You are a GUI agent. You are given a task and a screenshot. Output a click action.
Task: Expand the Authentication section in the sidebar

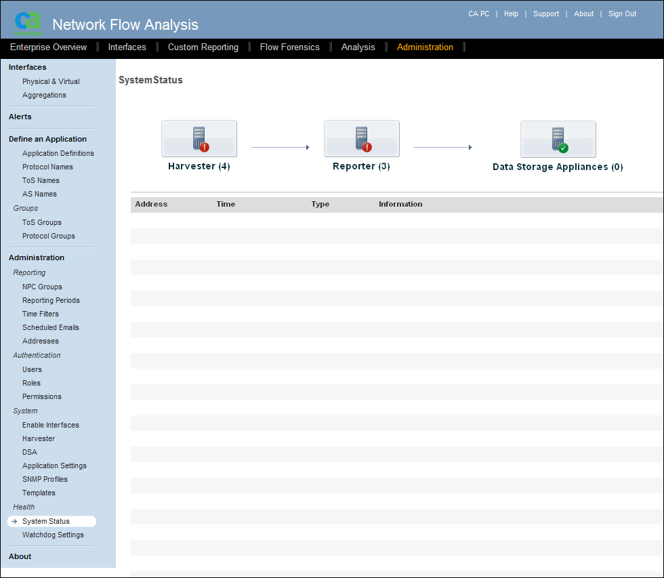pos(37,355)
